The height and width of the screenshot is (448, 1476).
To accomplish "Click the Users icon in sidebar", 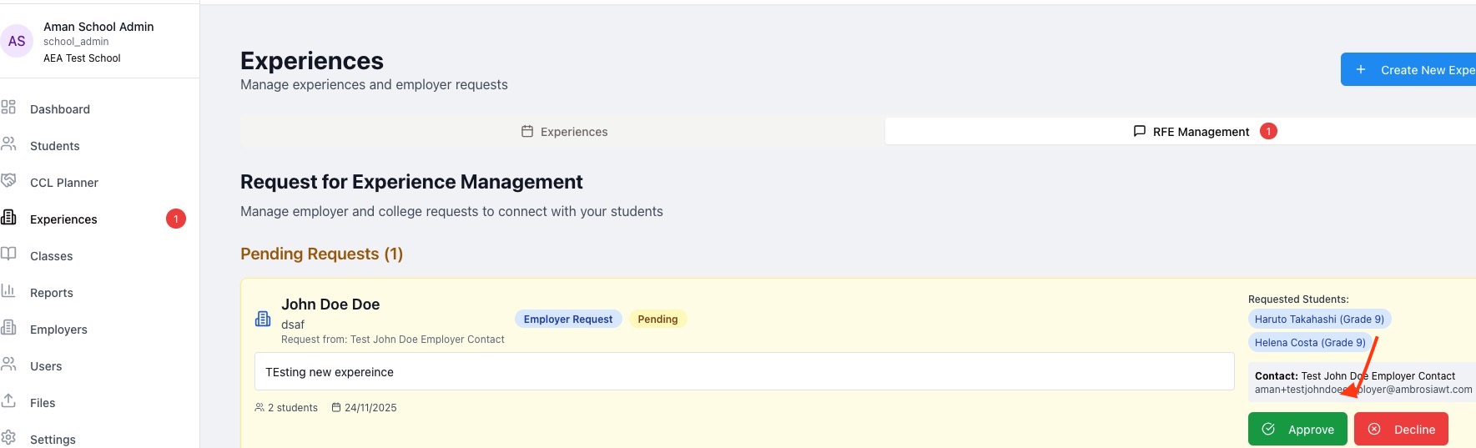I will (8, 365).
